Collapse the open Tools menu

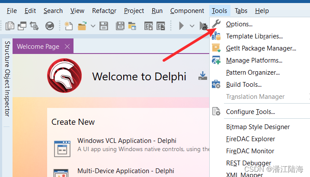point(220,11)
